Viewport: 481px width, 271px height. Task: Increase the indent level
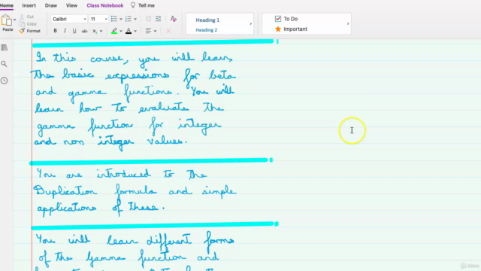(x=158, y=19)
